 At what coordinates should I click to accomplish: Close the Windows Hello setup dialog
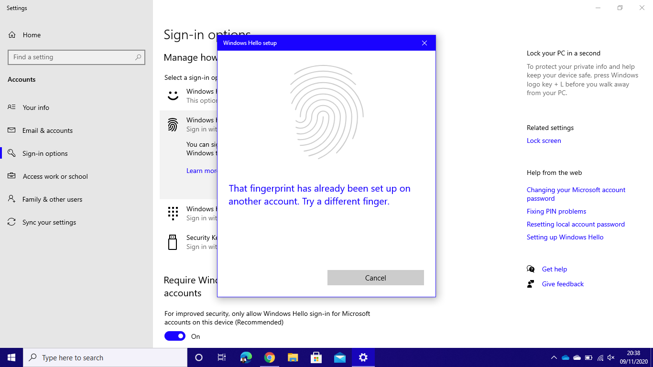424,43
